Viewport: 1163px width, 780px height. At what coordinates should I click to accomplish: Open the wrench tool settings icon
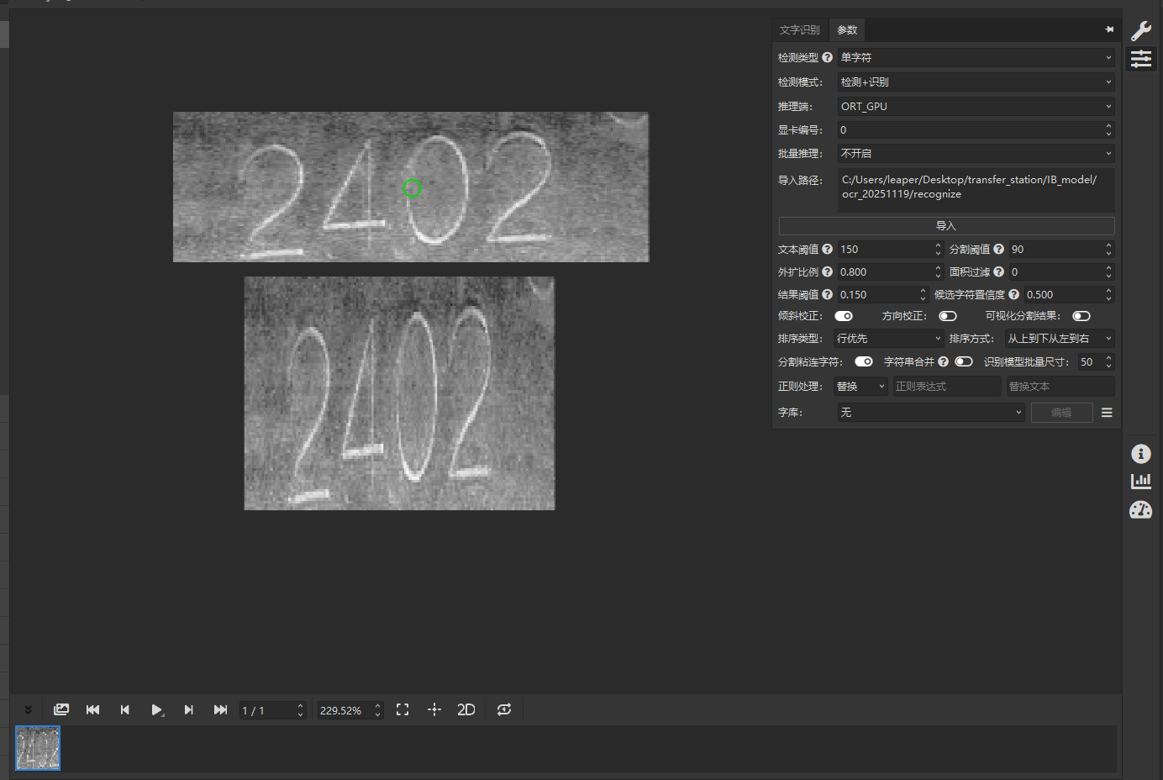(x=1140, y=31)
